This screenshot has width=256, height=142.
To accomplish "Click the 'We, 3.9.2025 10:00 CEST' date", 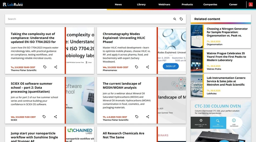I will pos(115,67).
